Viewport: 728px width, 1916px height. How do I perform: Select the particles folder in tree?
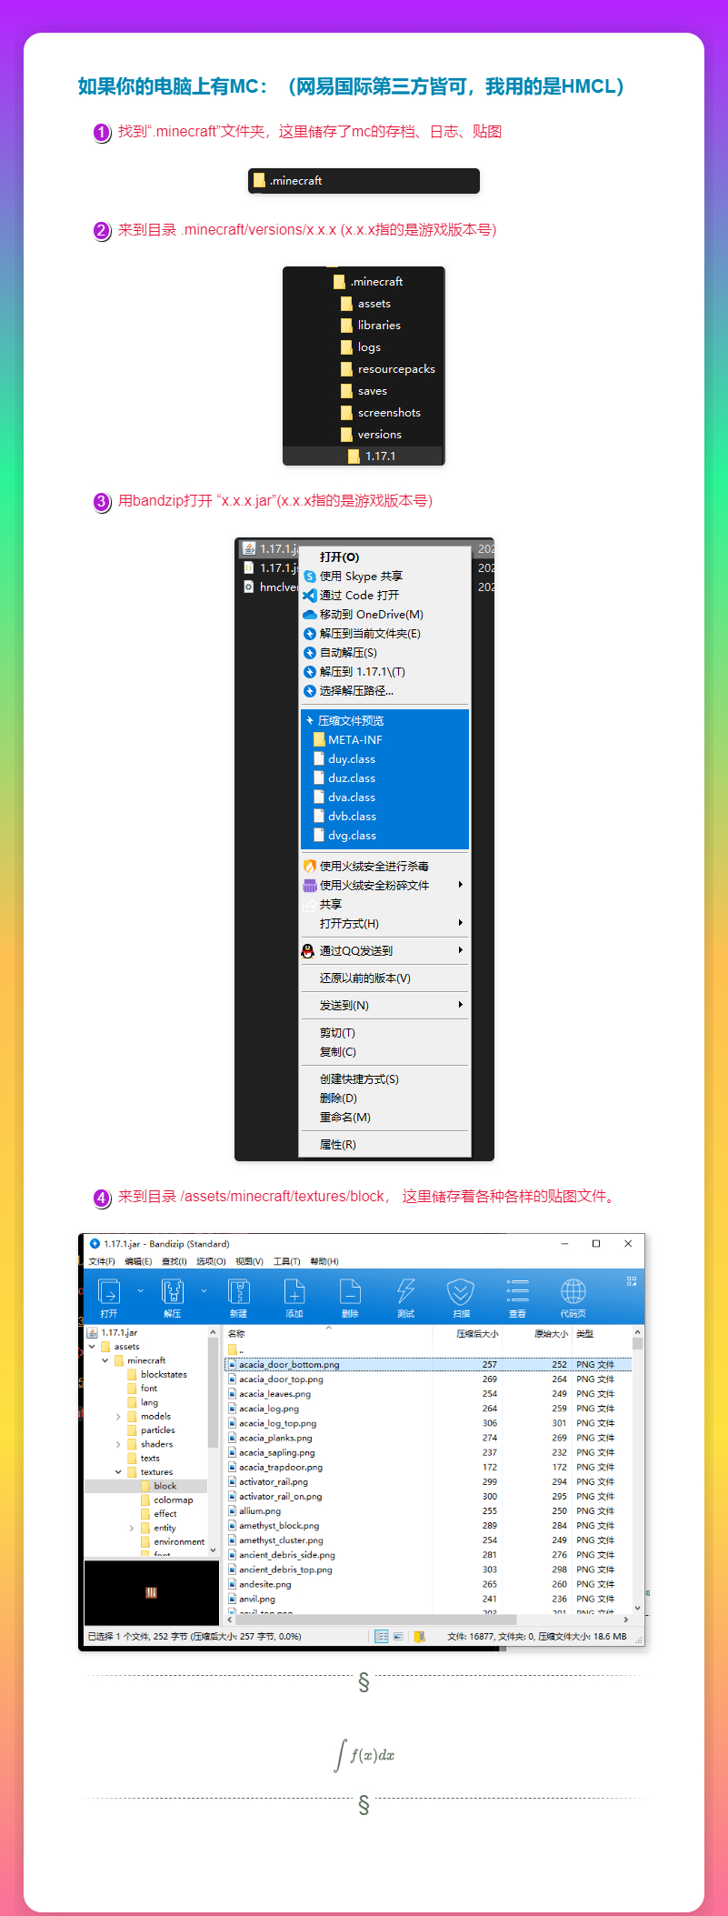pyautogui.click(x=151, y=1430)
